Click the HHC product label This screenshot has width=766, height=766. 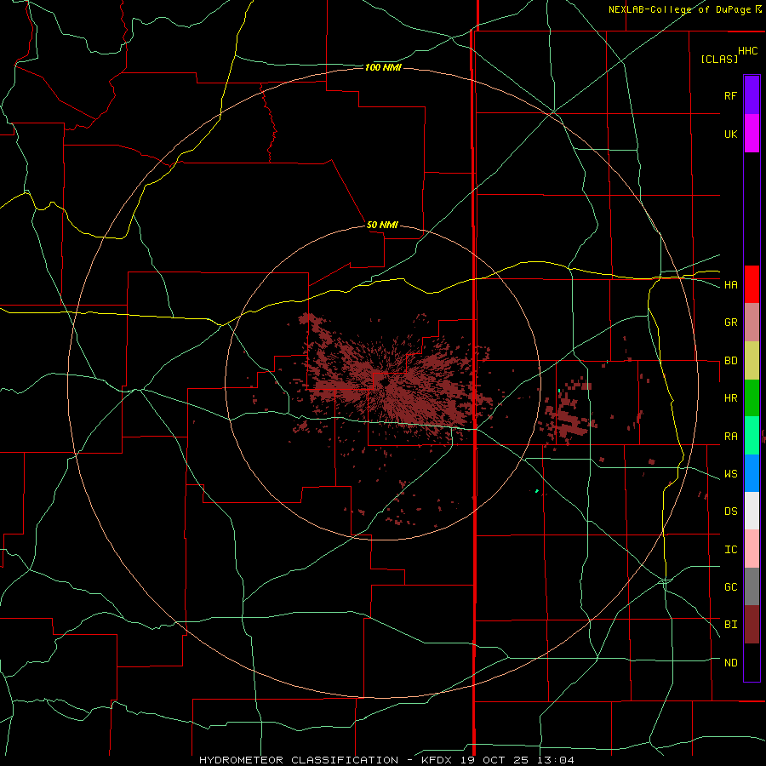pos(748,51)
